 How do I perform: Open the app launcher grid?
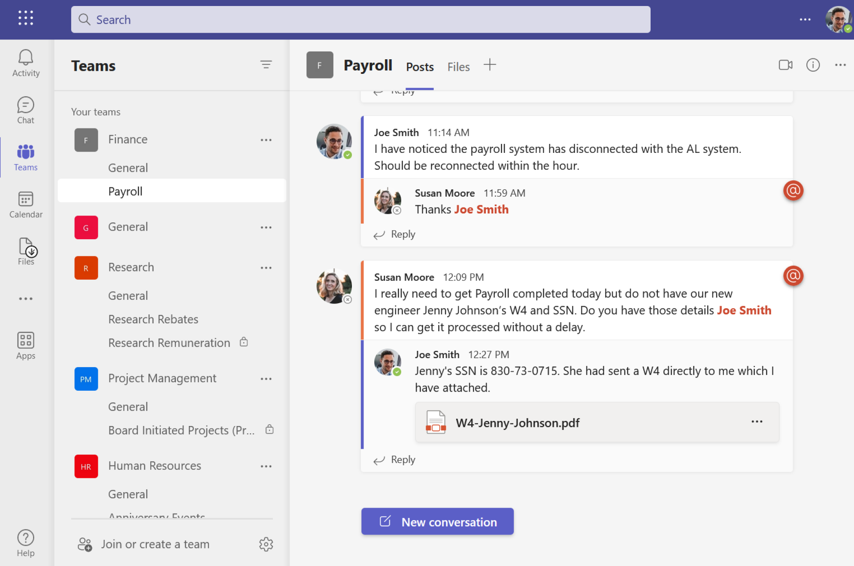point(26,18)
